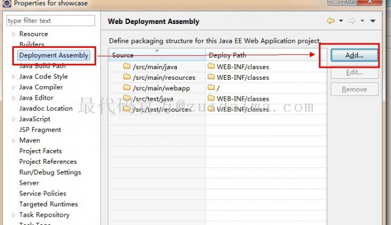This screenshot has width=391, height=225.
Task: Open JSP Fragment page
Action: [40, 130]
